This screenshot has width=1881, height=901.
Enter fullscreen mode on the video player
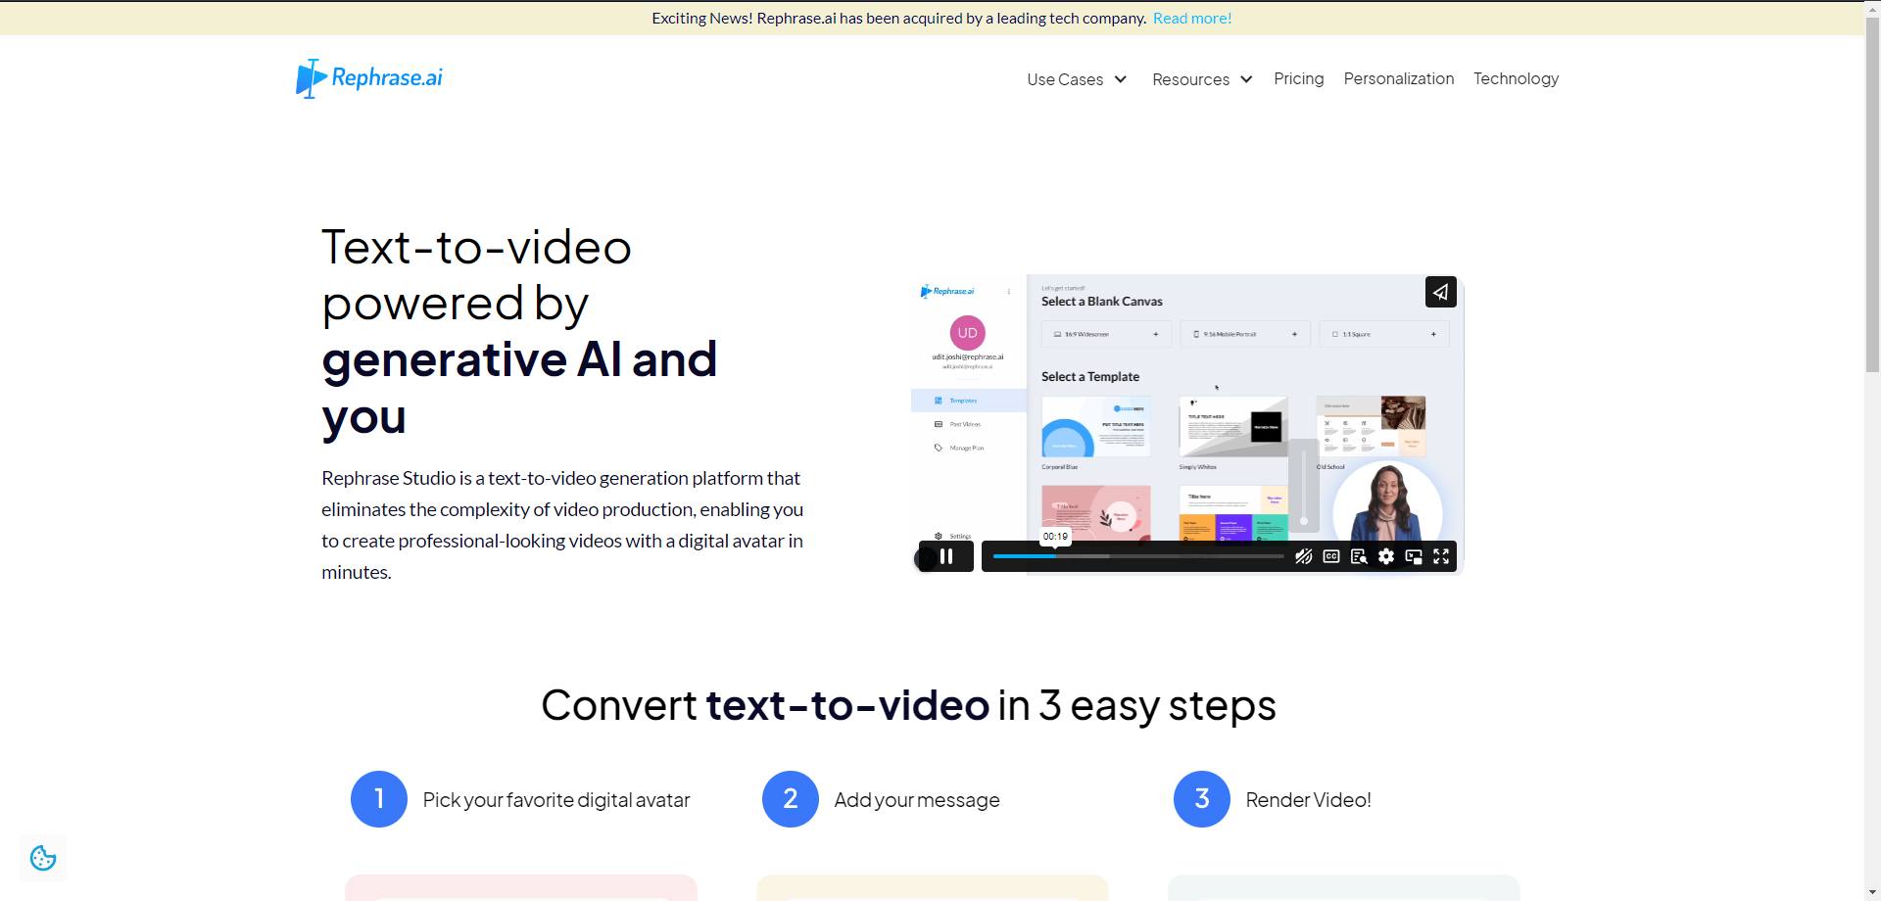click(x=1441, y=556)
